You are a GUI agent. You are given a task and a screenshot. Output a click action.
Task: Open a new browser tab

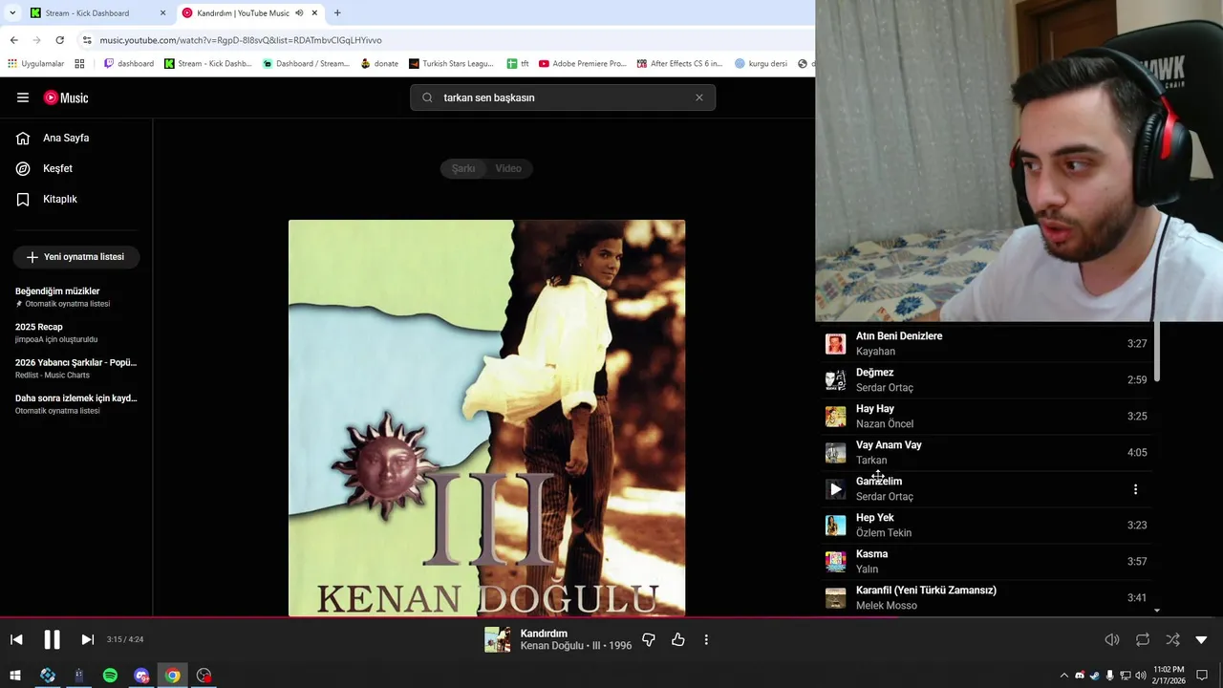[337, 13]
